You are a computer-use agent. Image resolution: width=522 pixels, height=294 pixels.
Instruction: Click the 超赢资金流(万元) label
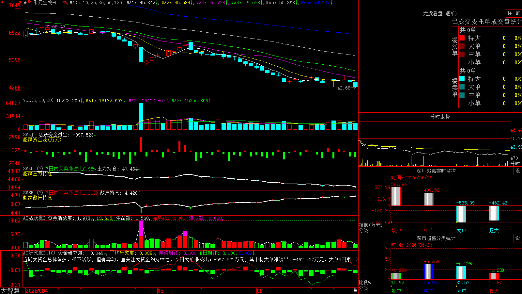pyautogui.click(x=42, y=139)
